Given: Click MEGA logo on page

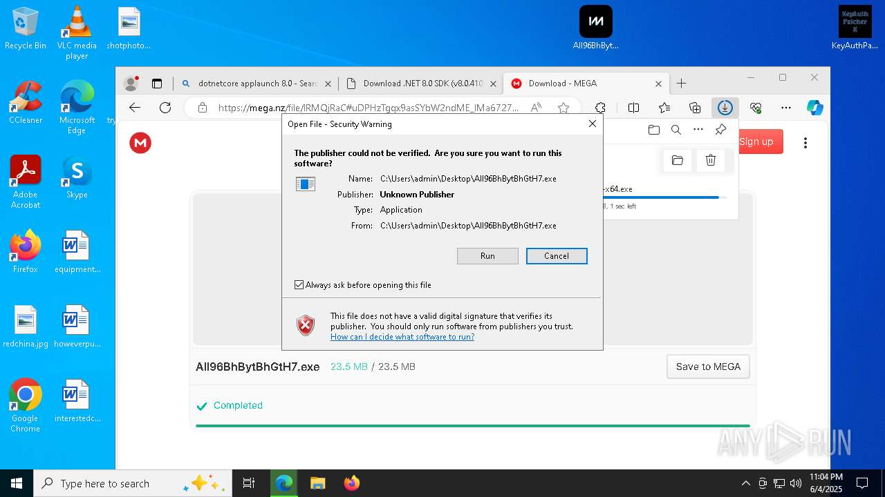Looking at the screenshot, I should coord(140,143).
